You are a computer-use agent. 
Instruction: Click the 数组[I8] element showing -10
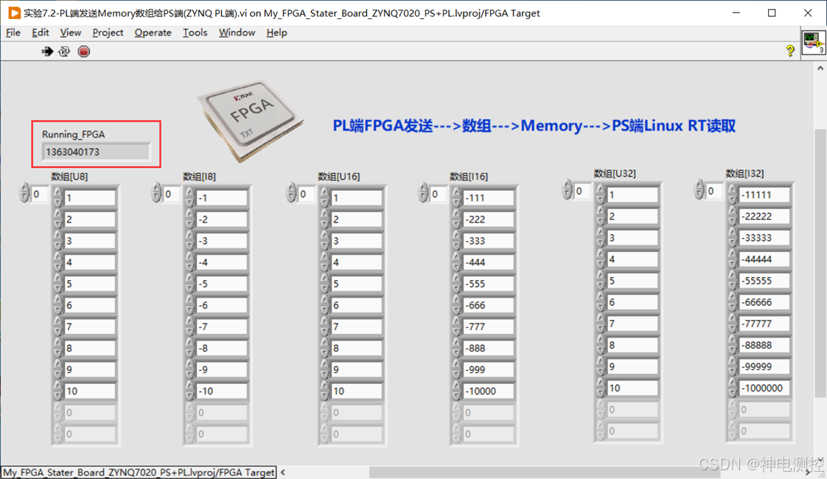click(x=222, y=391)
